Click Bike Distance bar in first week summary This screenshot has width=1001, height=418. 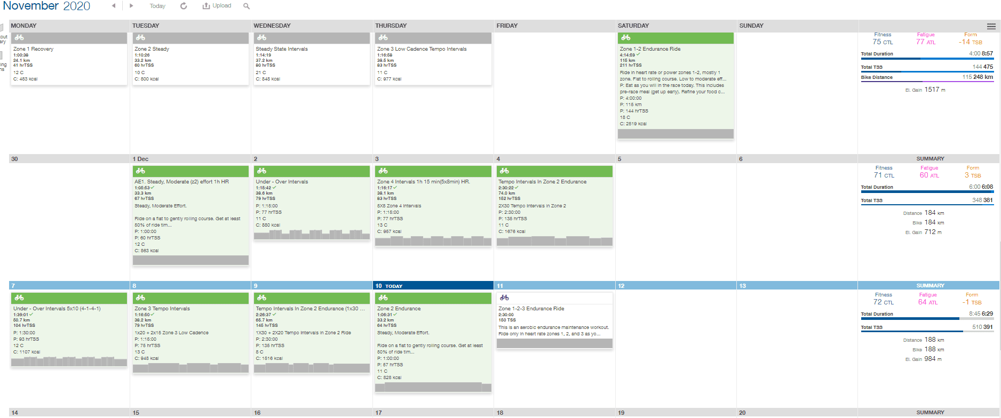[x=927, y=82]
